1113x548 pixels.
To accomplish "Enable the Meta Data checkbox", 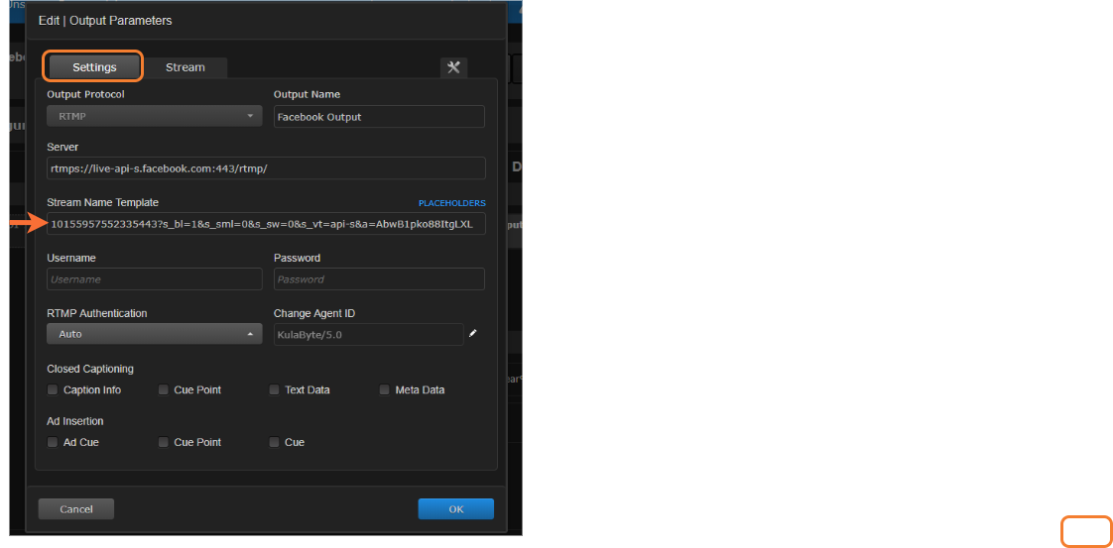I will (385, 390).
